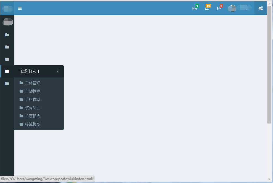Click the sidebar user avatar
Image resolution: width=273 pixels, height=183 pixels.
[x=8, y=22]
